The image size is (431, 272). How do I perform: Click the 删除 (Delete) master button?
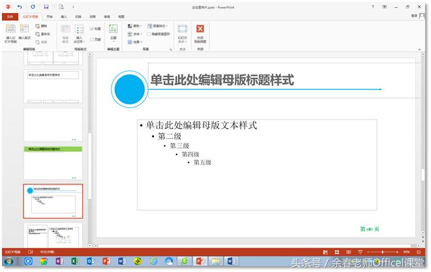(41, 26)
